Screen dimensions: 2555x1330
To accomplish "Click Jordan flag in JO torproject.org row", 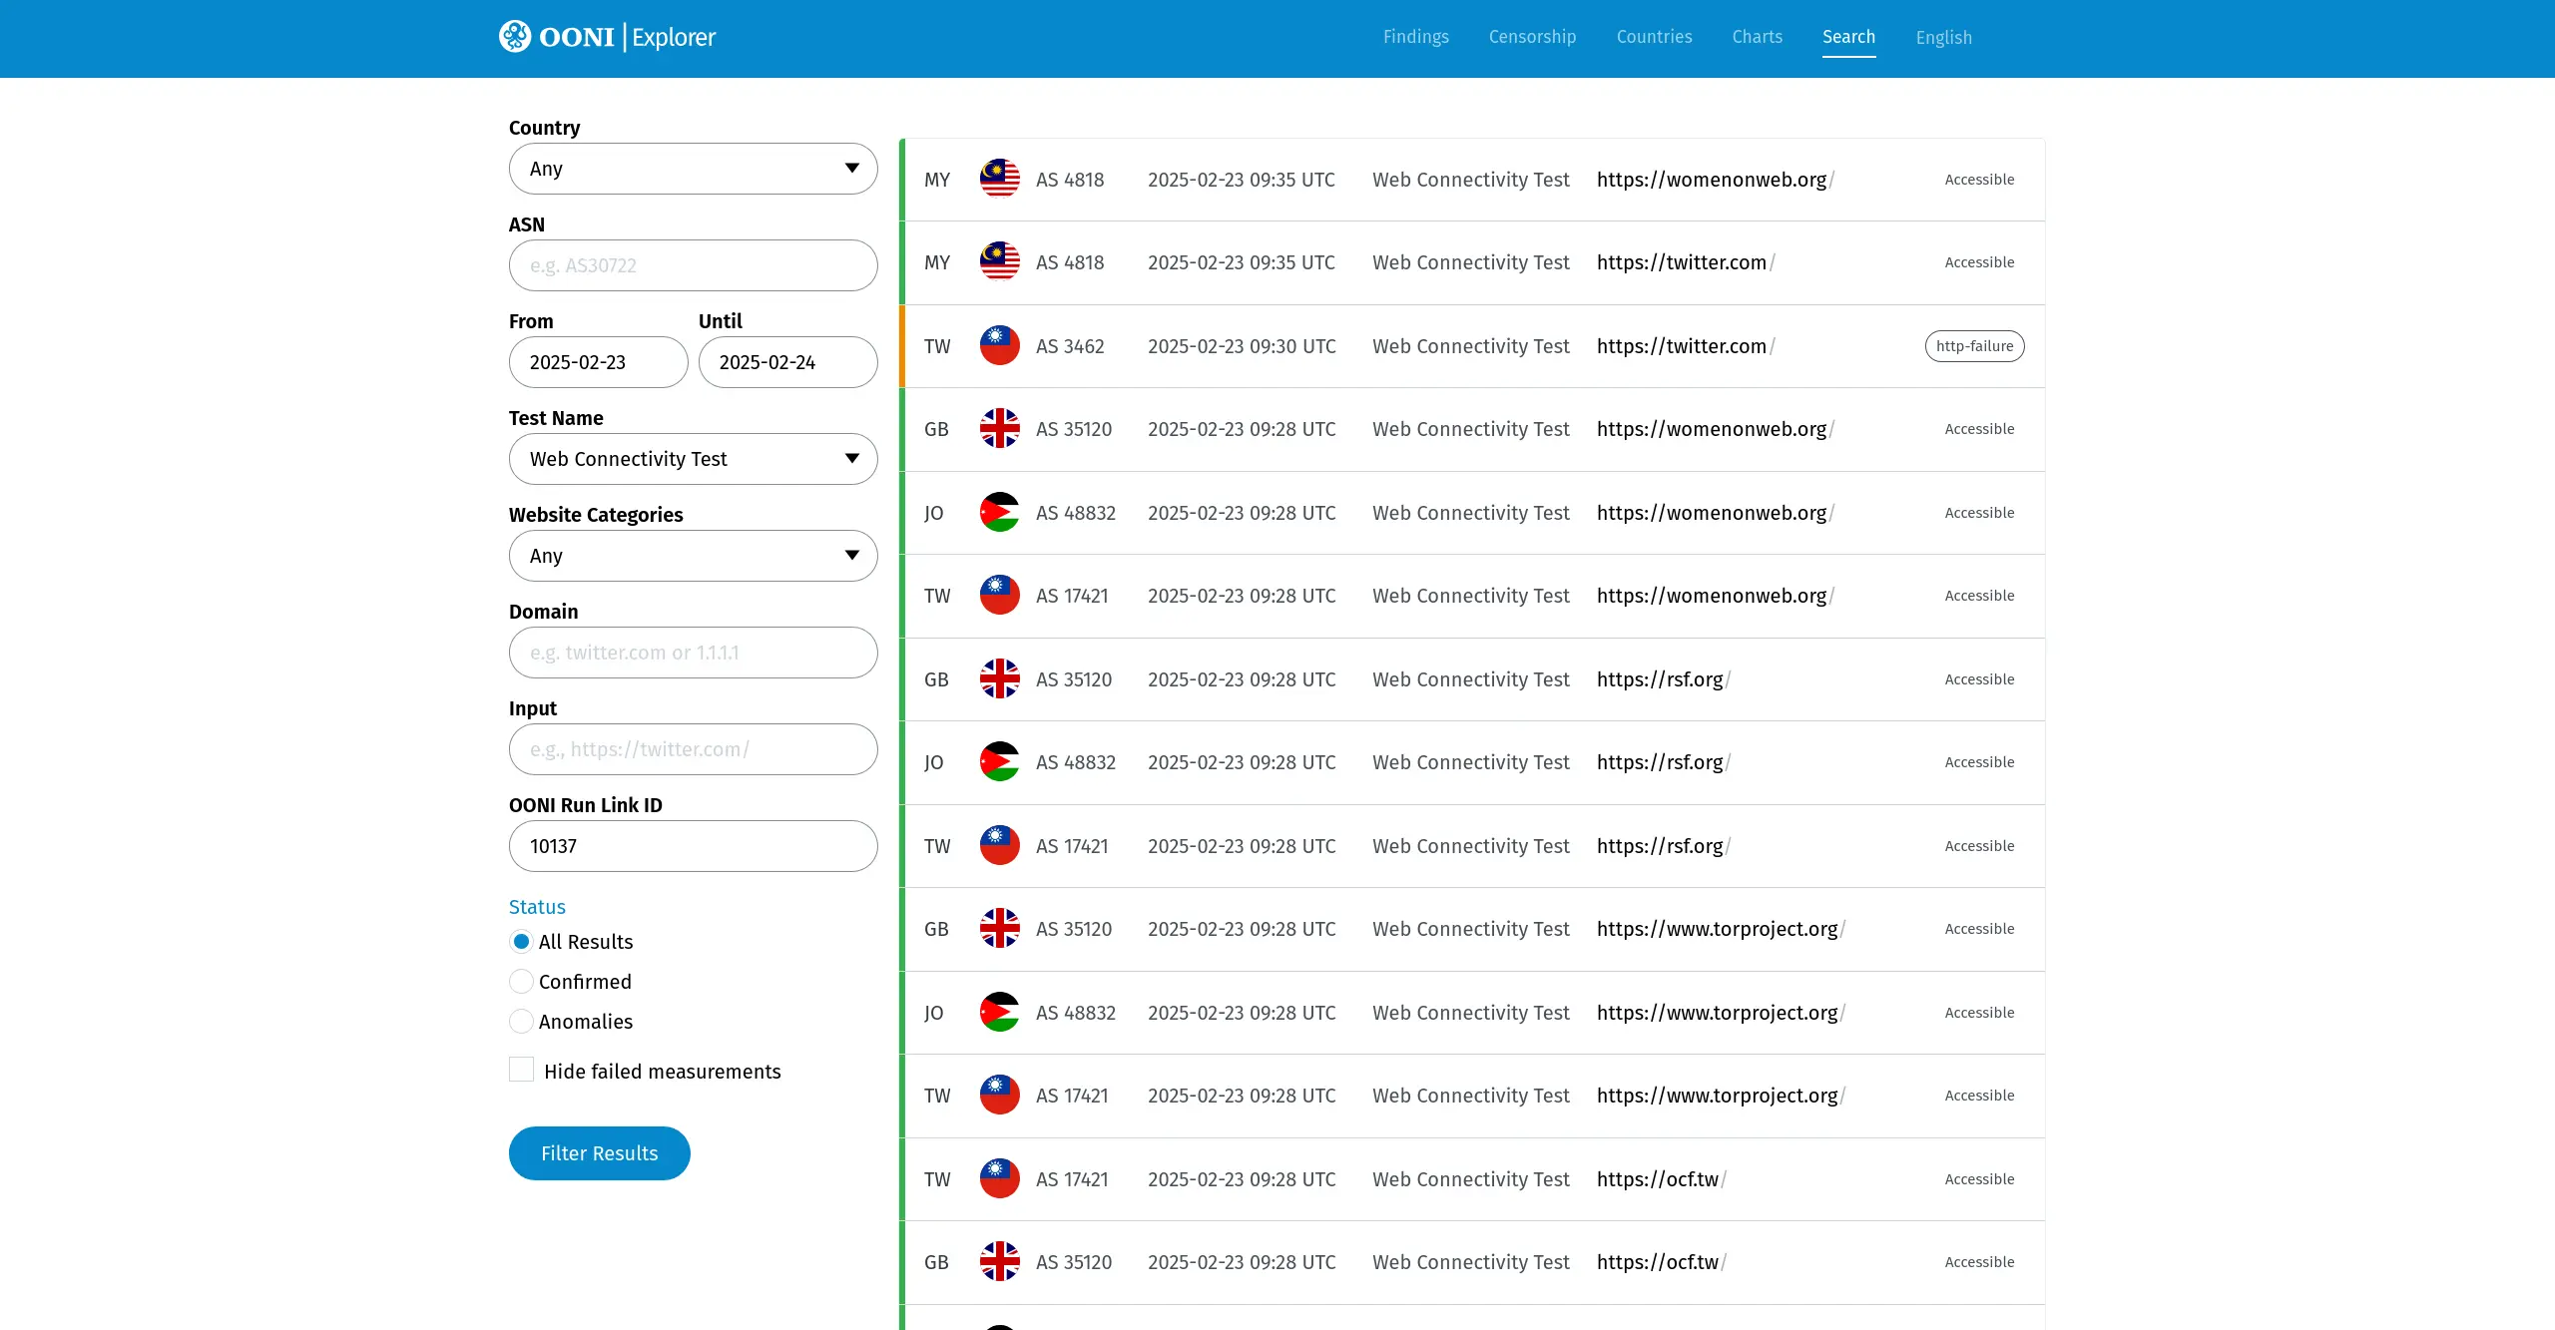I will [x=999, y=1013].
